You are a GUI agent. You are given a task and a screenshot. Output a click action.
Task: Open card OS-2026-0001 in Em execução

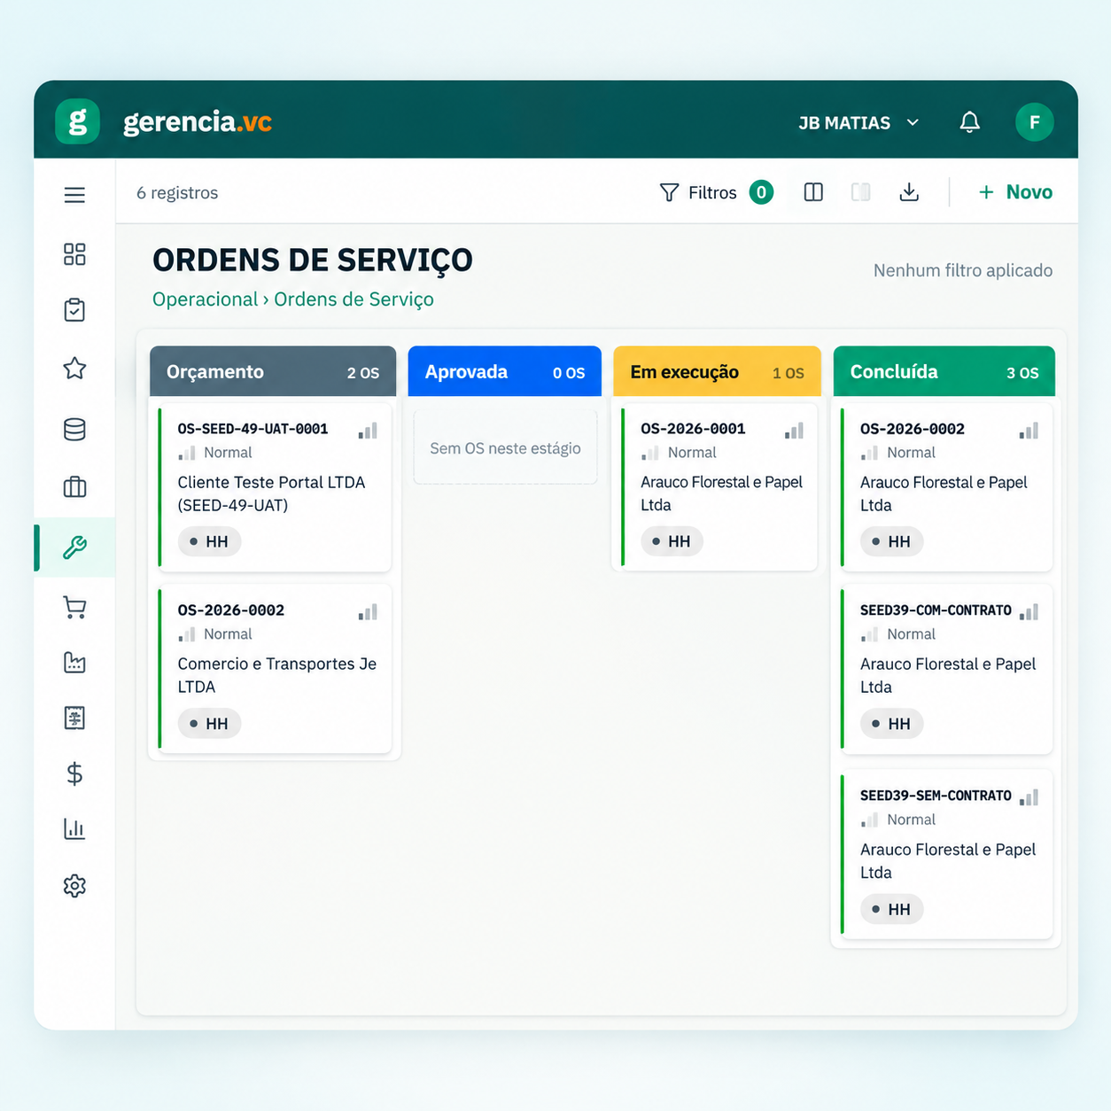pyautogui.click(x=719, y=487)
